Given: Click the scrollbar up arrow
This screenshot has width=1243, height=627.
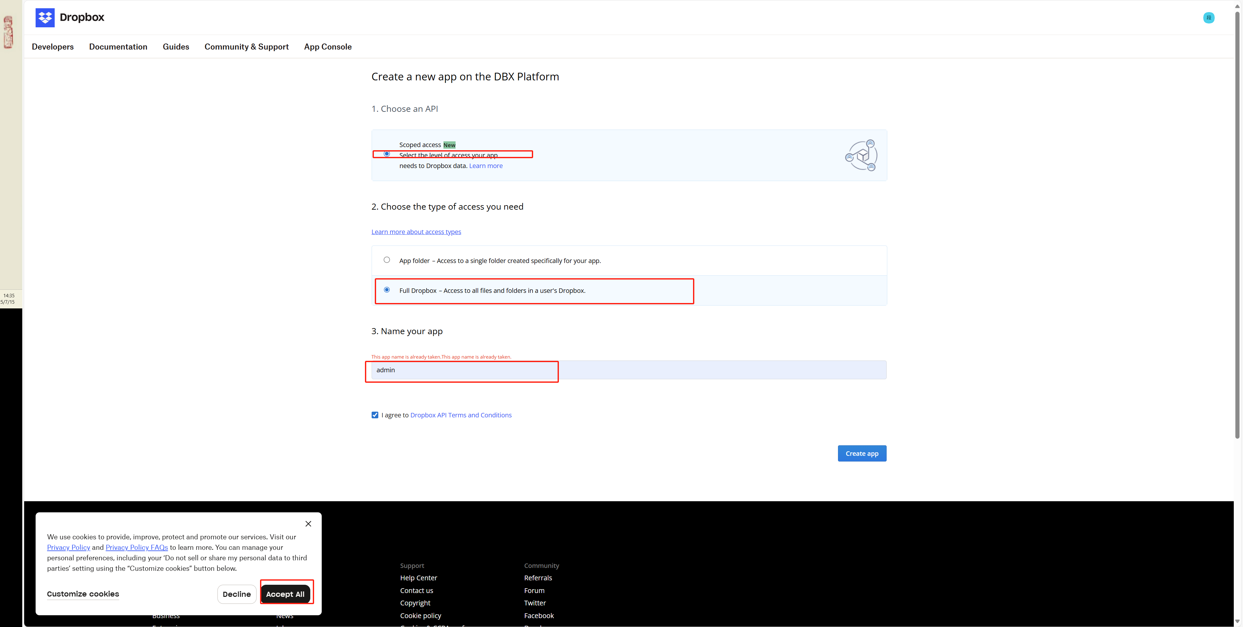Looking at the screenshot, I should pyautogui.click(x=1237, y=6).
